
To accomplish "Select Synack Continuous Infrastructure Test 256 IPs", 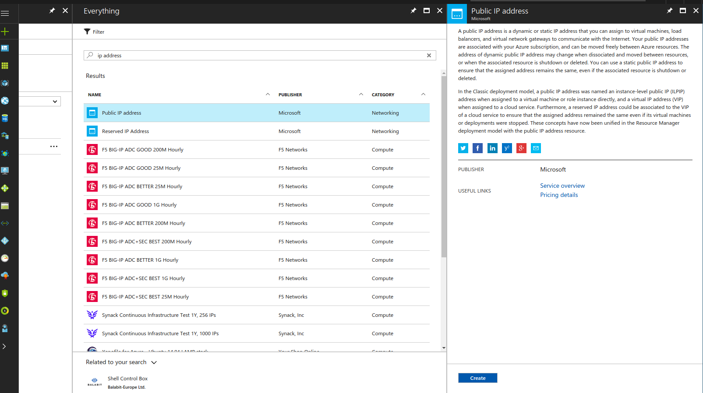I will 257,315.
